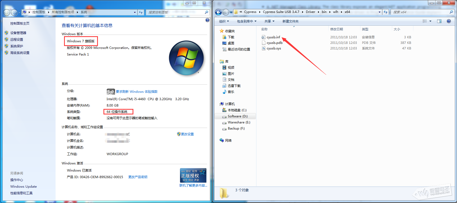
Task: Expand arrow after wlh breadcrumb
Action: pyautogui.click(x=341, y=12)
